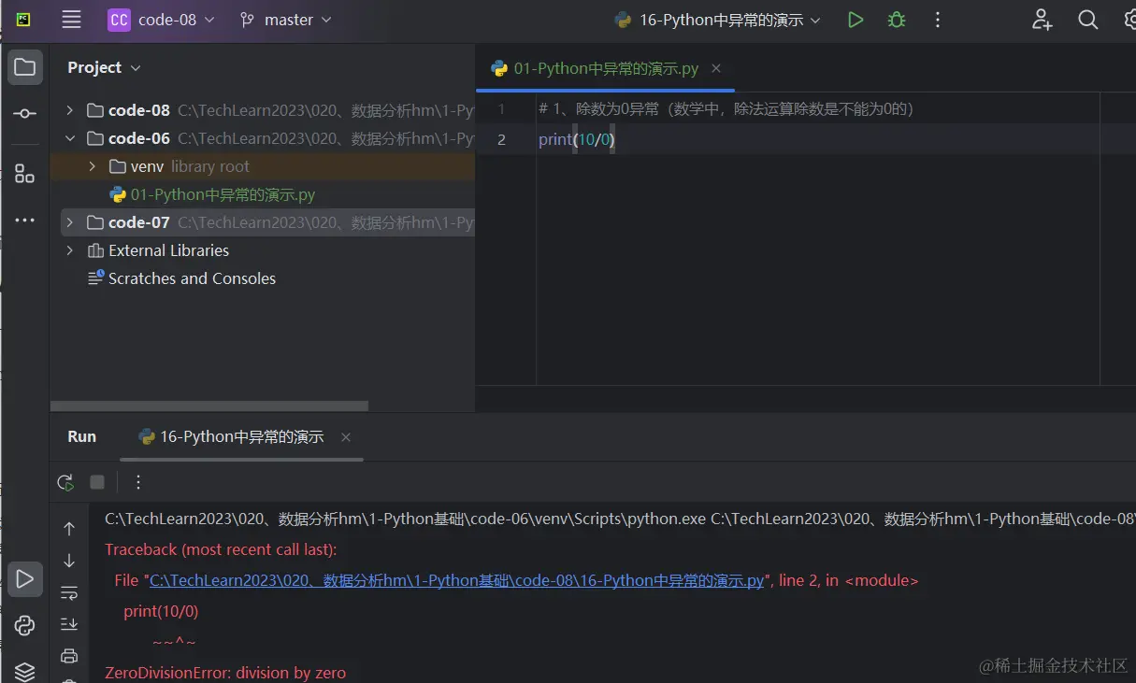Click the Project panel horizontal scrollbar

coord(209,406)
